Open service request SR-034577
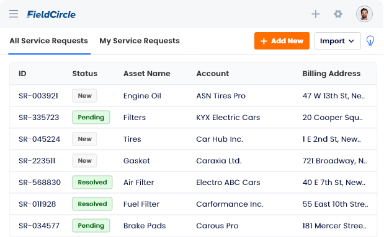The height and width of the screenshot is (237, 384). tap(39, 226)
